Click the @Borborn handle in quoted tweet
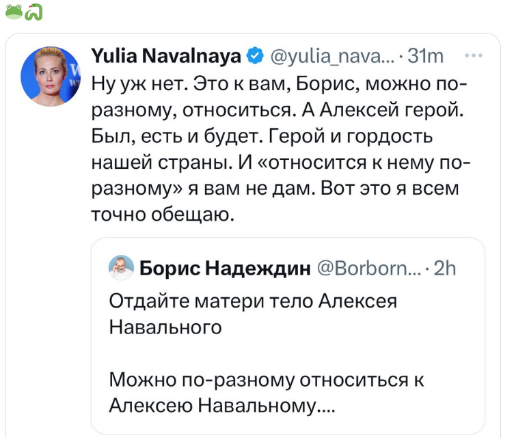 pos(368,269)
